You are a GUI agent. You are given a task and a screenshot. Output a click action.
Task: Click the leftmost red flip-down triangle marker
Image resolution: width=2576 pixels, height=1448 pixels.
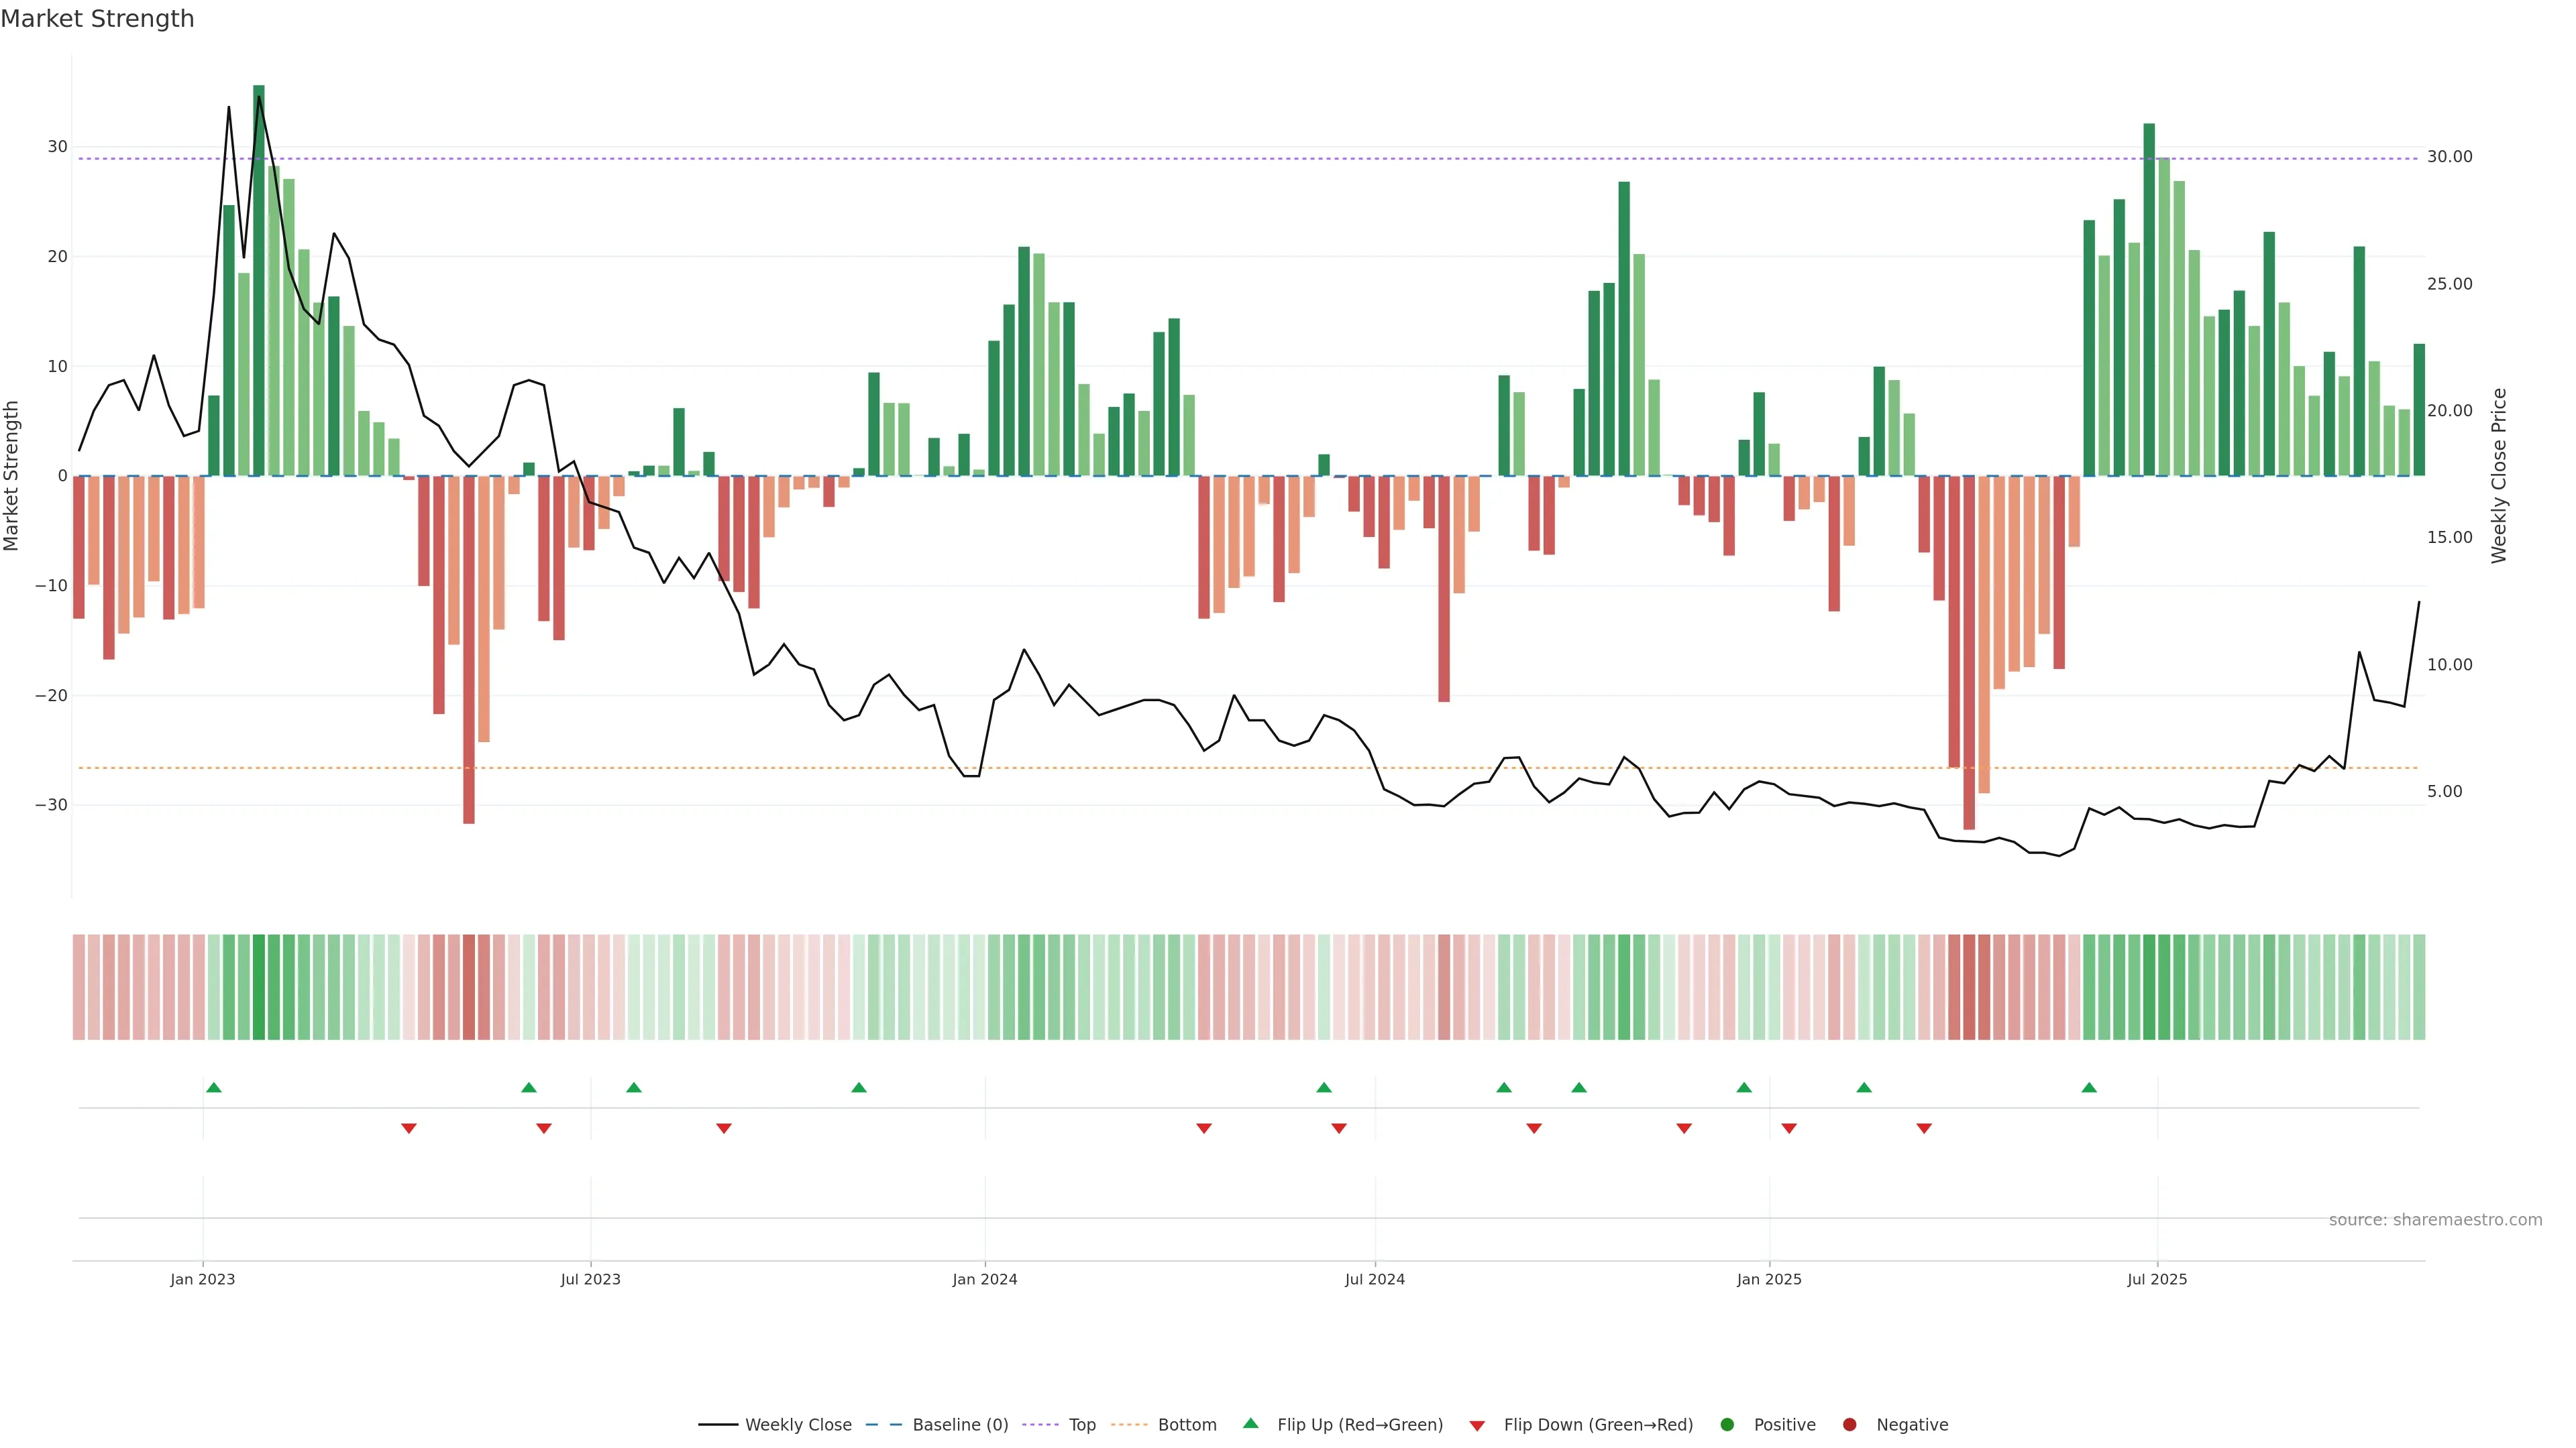[408, 1128]
